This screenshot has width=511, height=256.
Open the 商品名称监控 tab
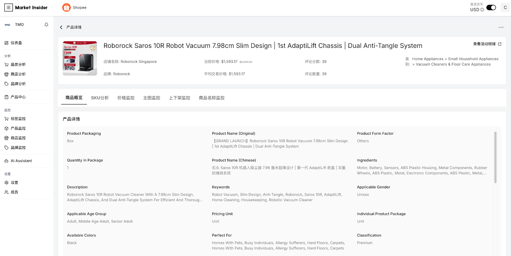211,98
